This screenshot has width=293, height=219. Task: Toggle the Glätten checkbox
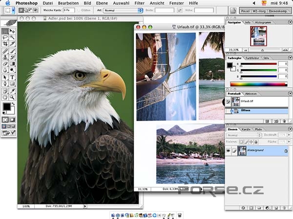79,10
